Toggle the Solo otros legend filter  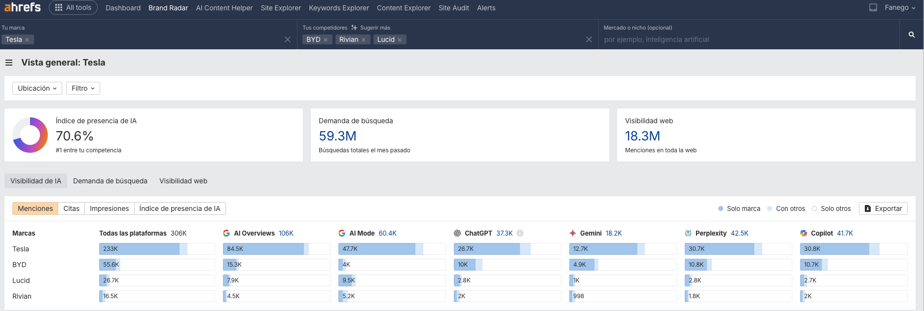point(831,208)
